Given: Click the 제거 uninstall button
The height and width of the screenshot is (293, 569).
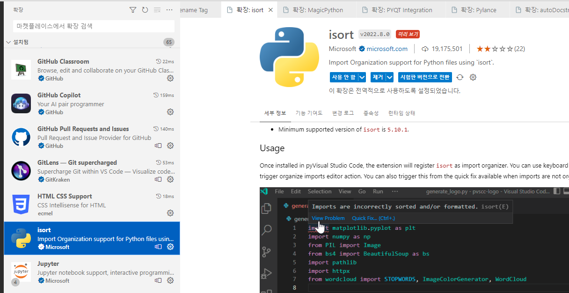Looking at the screenshot, I should point(378,77).
